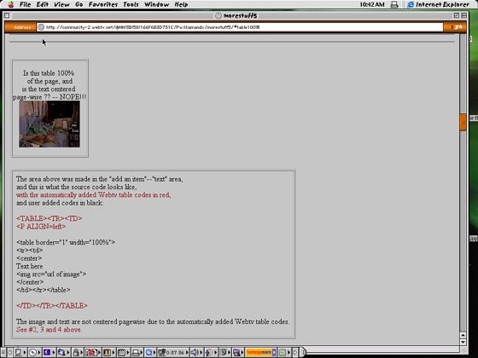Open the Go menu
This screenshot has width=478, height=358.
pyautogui.click(x=79, y=4)
